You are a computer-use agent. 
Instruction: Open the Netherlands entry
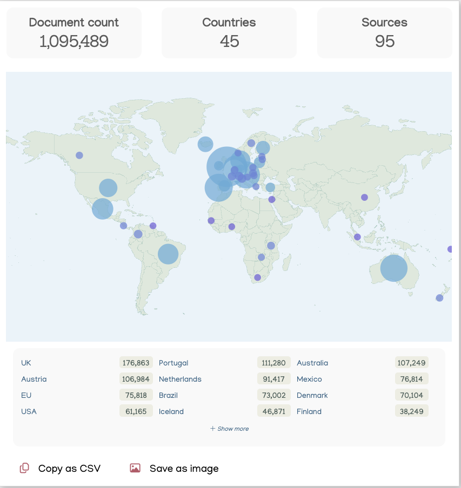tap(180, 379)
